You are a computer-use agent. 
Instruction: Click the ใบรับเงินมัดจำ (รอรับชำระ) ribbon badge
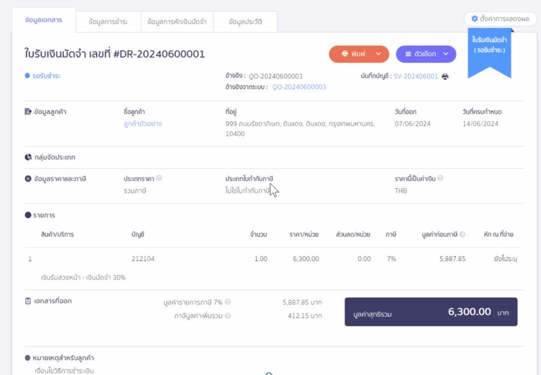(x=489, y=52)
